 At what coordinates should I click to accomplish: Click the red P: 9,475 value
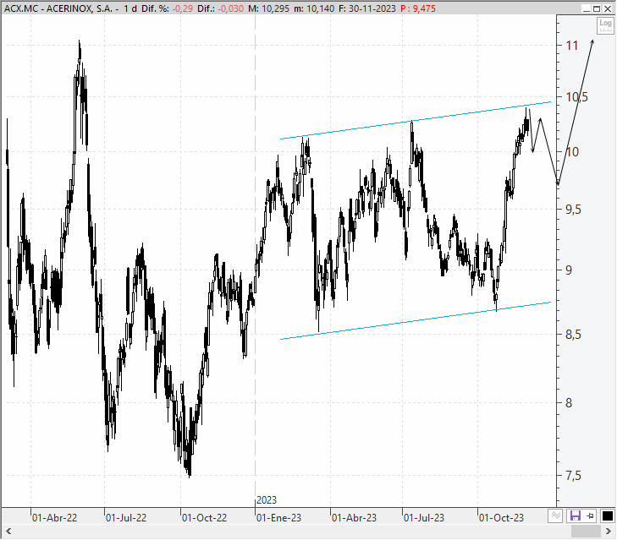(418, 8)
